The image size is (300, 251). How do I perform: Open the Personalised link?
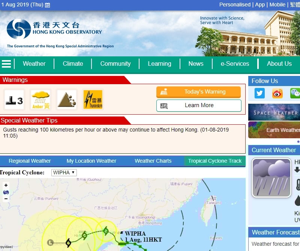coord(235,5)
